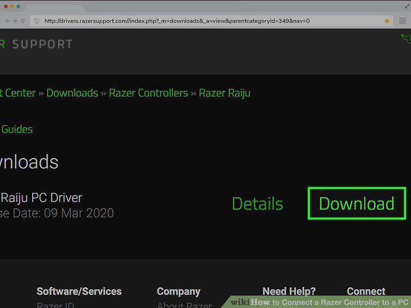
Task: Reload the page with refresh icon
Action: tap(23, 21)
